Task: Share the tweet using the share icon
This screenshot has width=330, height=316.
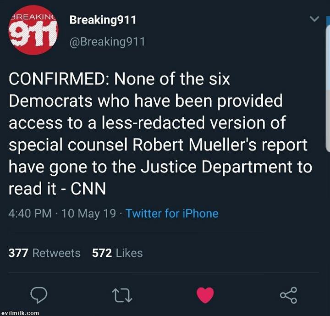Action: 288,294
